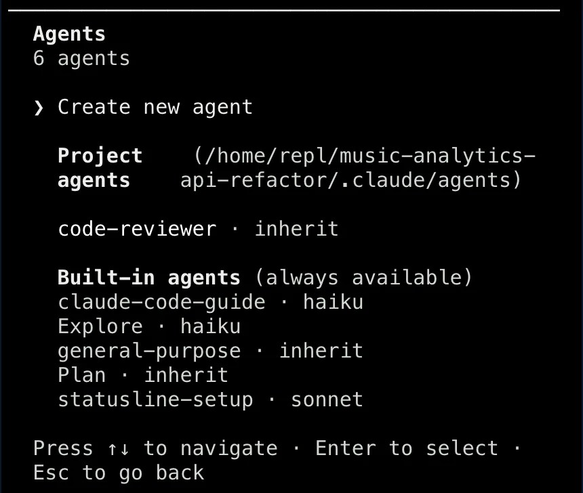Click the always available note text
Viewport: 583px width, 493px height.
363,278
